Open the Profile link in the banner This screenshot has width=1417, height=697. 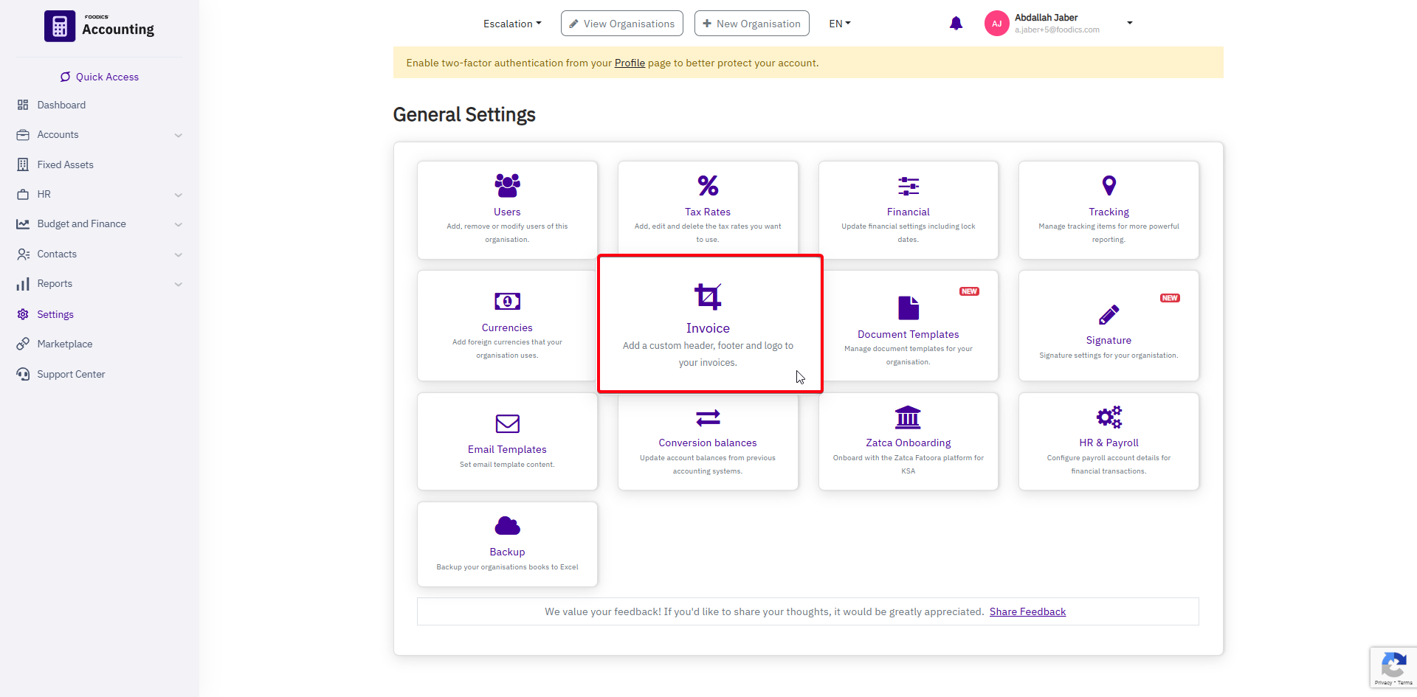629,63
